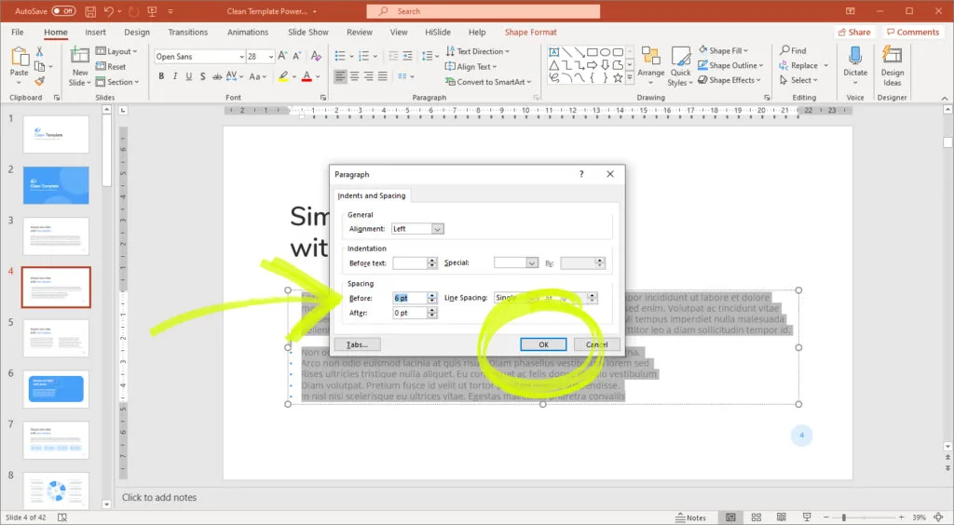Save the presentation with floppy icon
Viewport: 954px width, 525px height.
[x=90, y=11]
